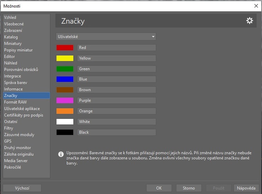Select Porovnání obrázků in the list
This screenshot has height=194, width=262.
point(27,69)
